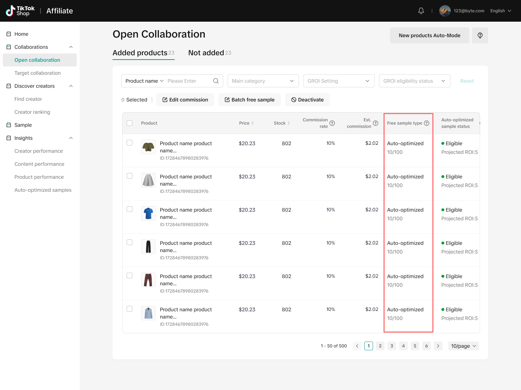Open the 10/page size selector
Image resolution: width=521 pixels, height=390 pixels.
[x=463, y=346]
